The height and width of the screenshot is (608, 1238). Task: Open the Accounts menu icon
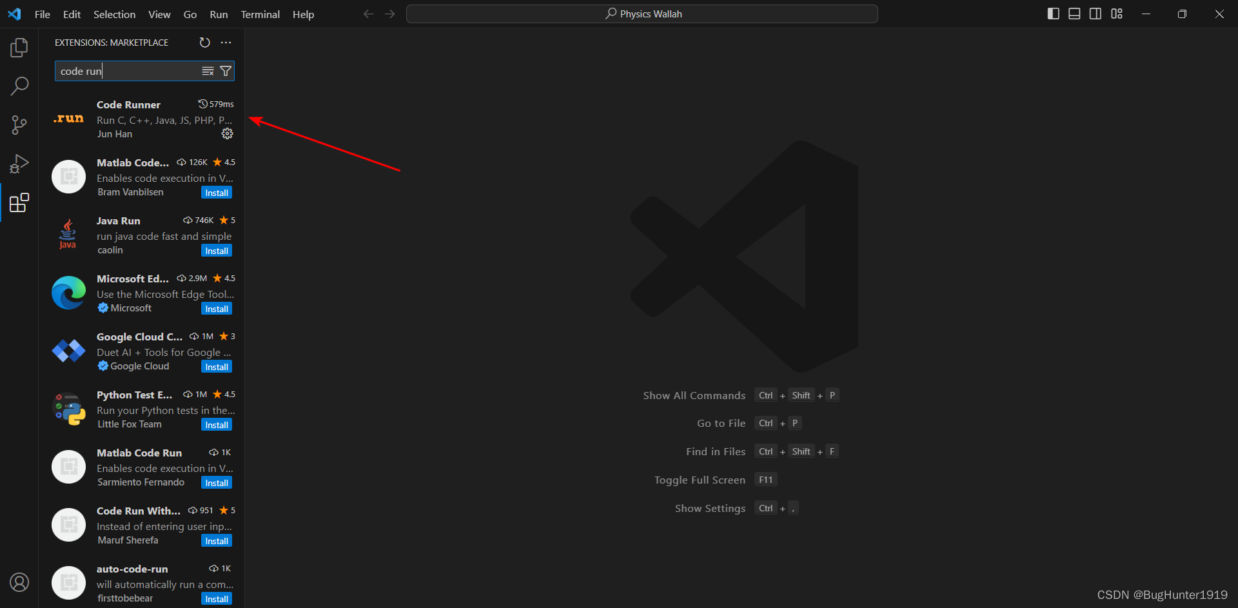(x=19, y=582)
